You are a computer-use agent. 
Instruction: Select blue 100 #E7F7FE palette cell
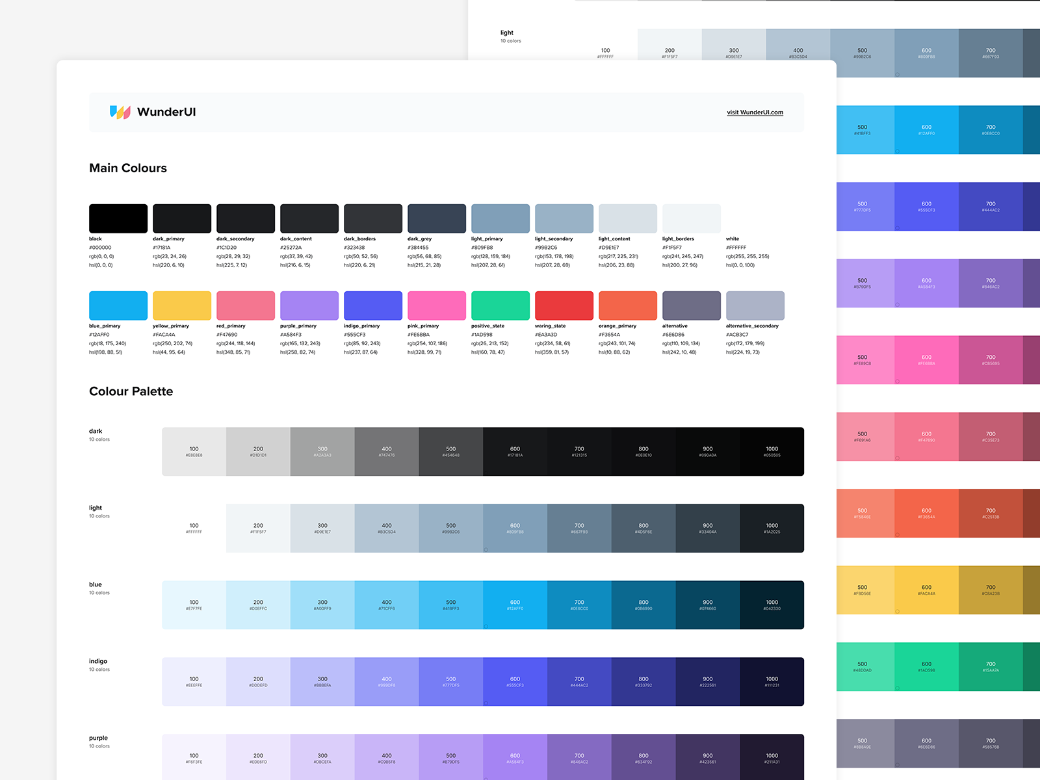[194, 605]
